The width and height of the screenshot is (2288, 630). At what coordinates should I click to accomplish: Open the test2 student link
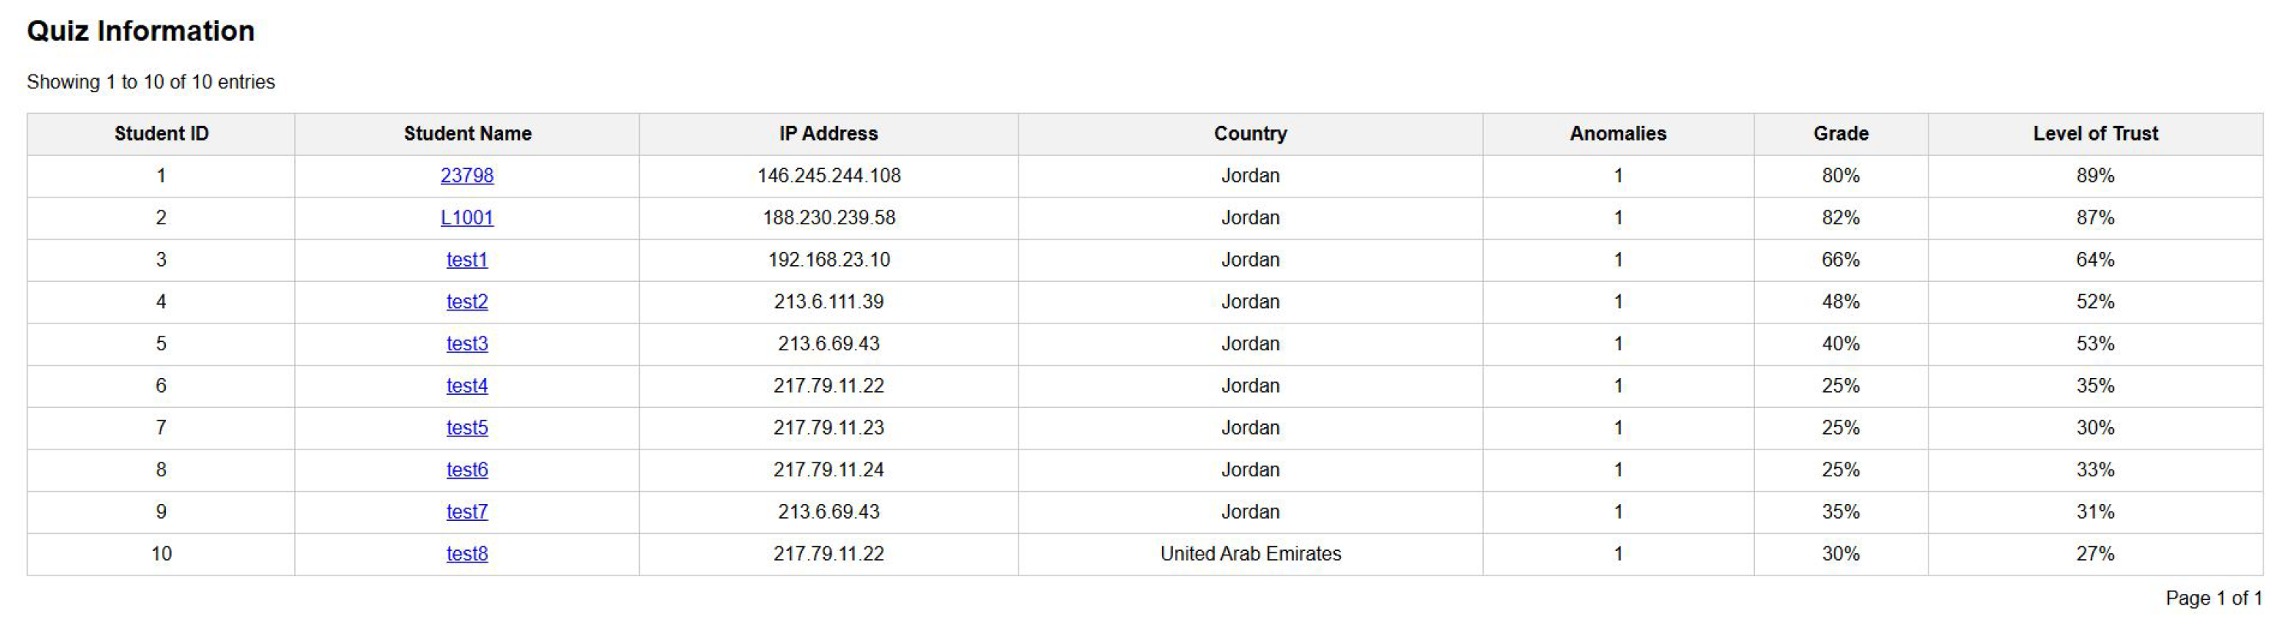pos(466,301)
